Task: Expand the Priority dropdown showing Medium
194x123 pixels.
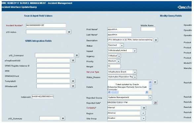Action: pyautogui.click(x=118, y=61)
